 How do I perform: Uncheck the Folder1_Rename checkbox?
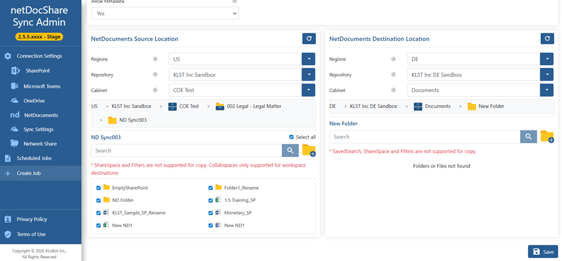tap(211, 188)
